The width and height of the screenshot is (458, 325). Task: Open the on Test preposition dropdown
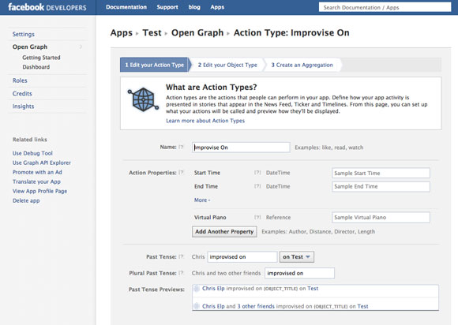coord(297,257)
